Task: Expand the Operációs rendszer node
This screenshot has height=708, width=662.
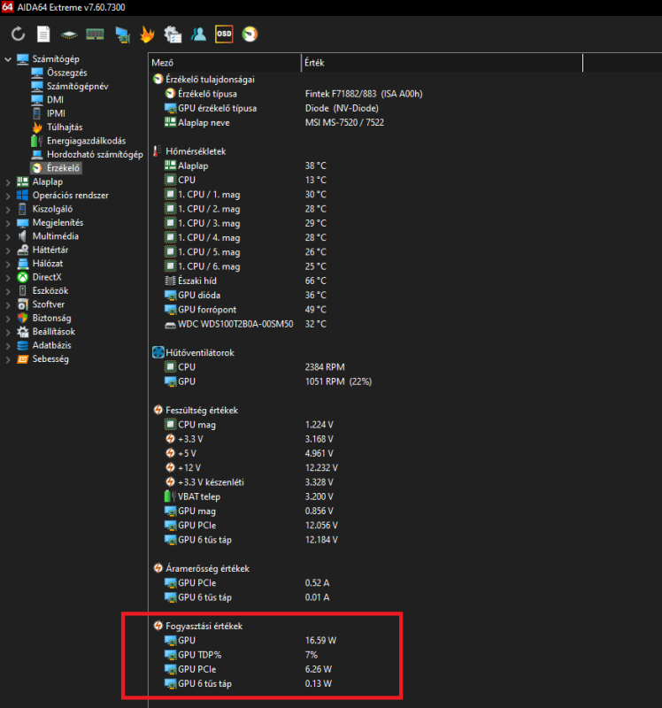Action: tap(8, 196)
